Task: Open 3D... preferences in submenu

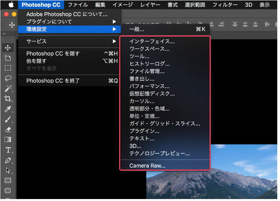Action: pyautogui.click(x=165, y=146)
